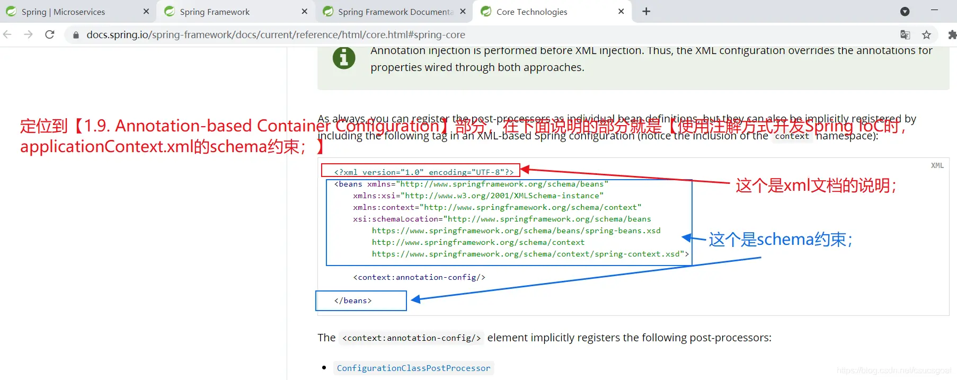Open the browser profile dropdown circle
The width and height of the screenshot is (957, 380).
coord(905,12)
